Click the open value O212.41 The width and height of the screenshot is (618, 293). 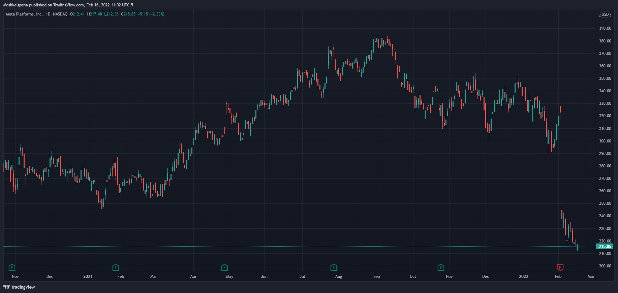77,14
